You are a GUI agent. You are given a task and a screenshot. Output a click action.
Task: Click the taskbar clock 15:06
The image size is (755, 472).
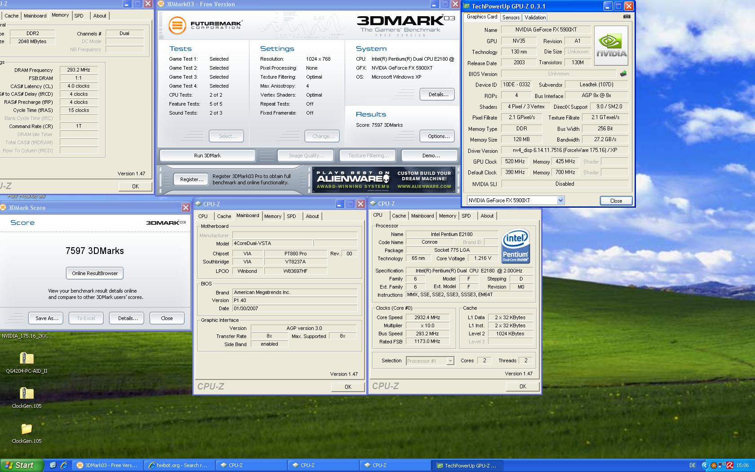(x=742, y=465)
